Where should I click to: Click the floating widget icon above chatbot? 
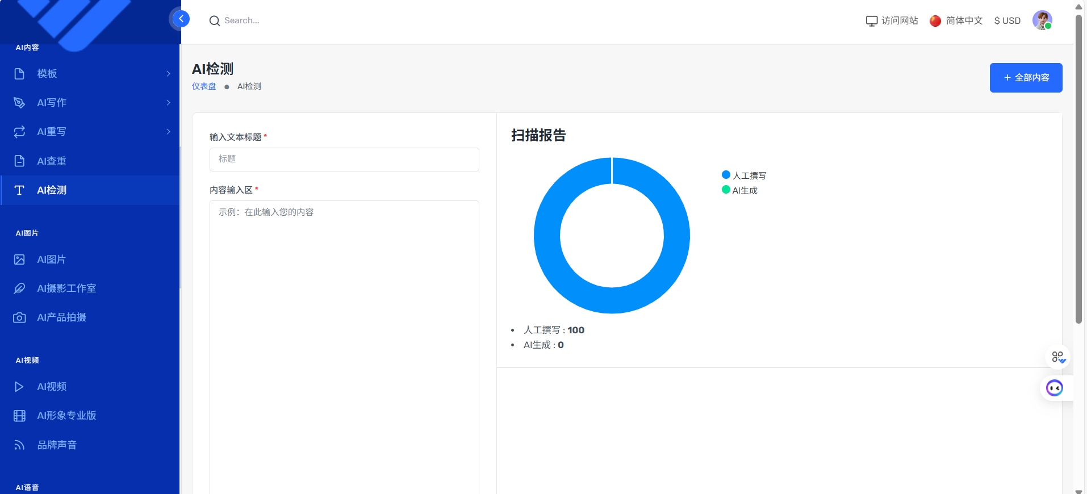[1057, 357]
